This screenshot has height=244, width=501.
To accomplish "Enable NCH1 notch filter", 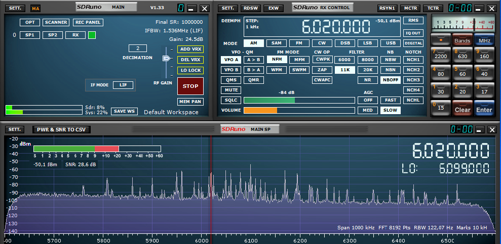I will point(413,60).
